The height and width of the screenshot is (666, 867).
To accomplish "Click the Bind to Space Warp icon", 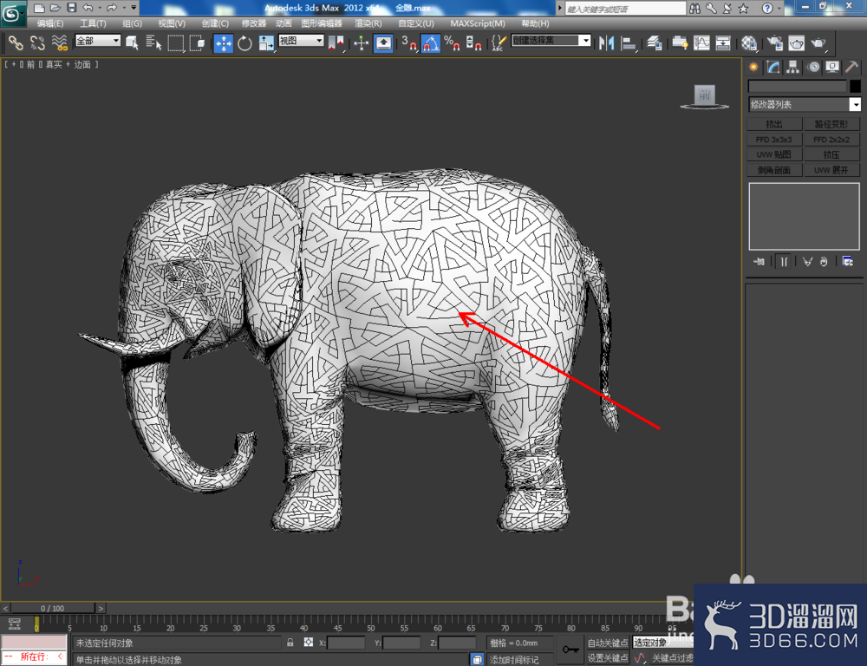I will [x=59, y=42].
